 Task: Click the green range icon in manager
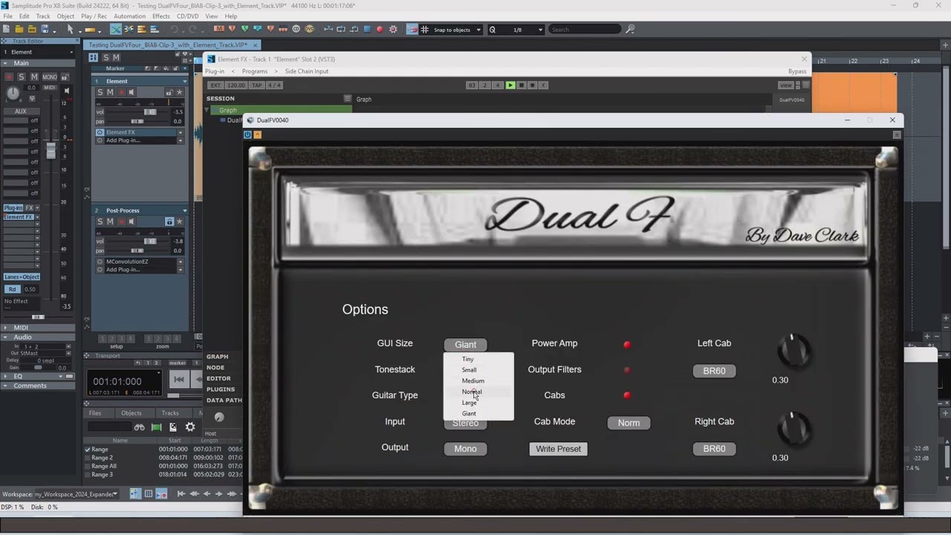coord(156,427)
